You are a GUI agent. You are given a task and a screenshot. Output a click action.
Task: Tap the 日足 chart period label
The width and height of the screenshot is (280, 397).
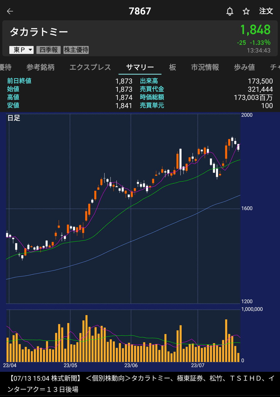point(14,118)
